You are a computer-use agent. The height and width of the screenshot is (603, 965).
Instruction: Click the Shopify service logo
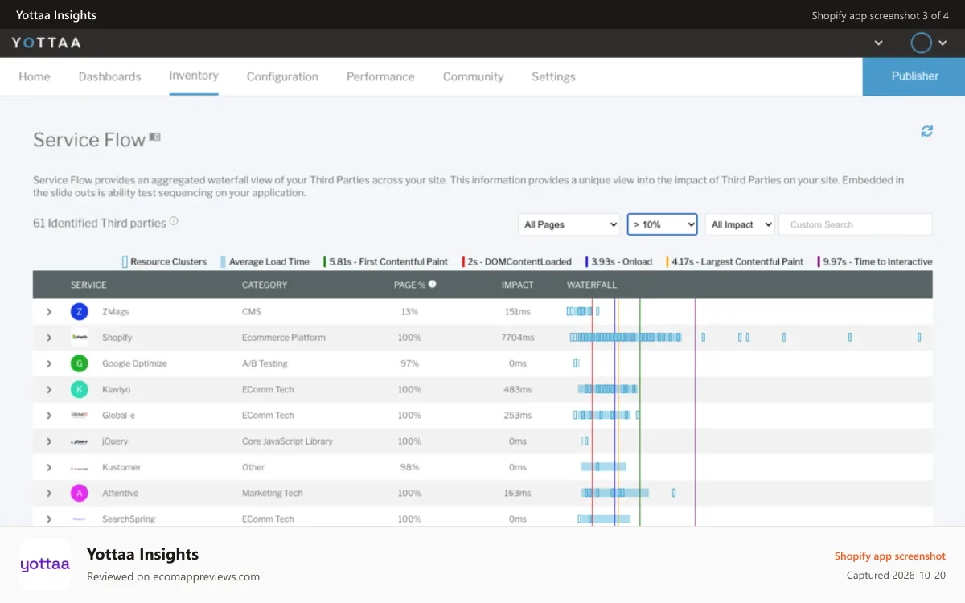pos(79,338)
